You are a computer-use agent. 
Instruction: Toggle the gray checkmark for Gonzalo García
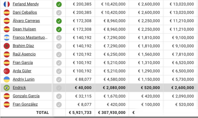point(59,96)
